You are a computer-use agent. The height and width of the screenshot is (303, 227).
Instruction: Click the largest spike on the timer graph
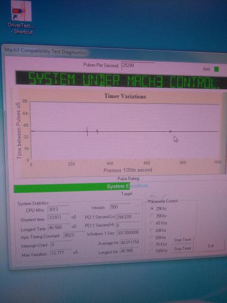87,131
